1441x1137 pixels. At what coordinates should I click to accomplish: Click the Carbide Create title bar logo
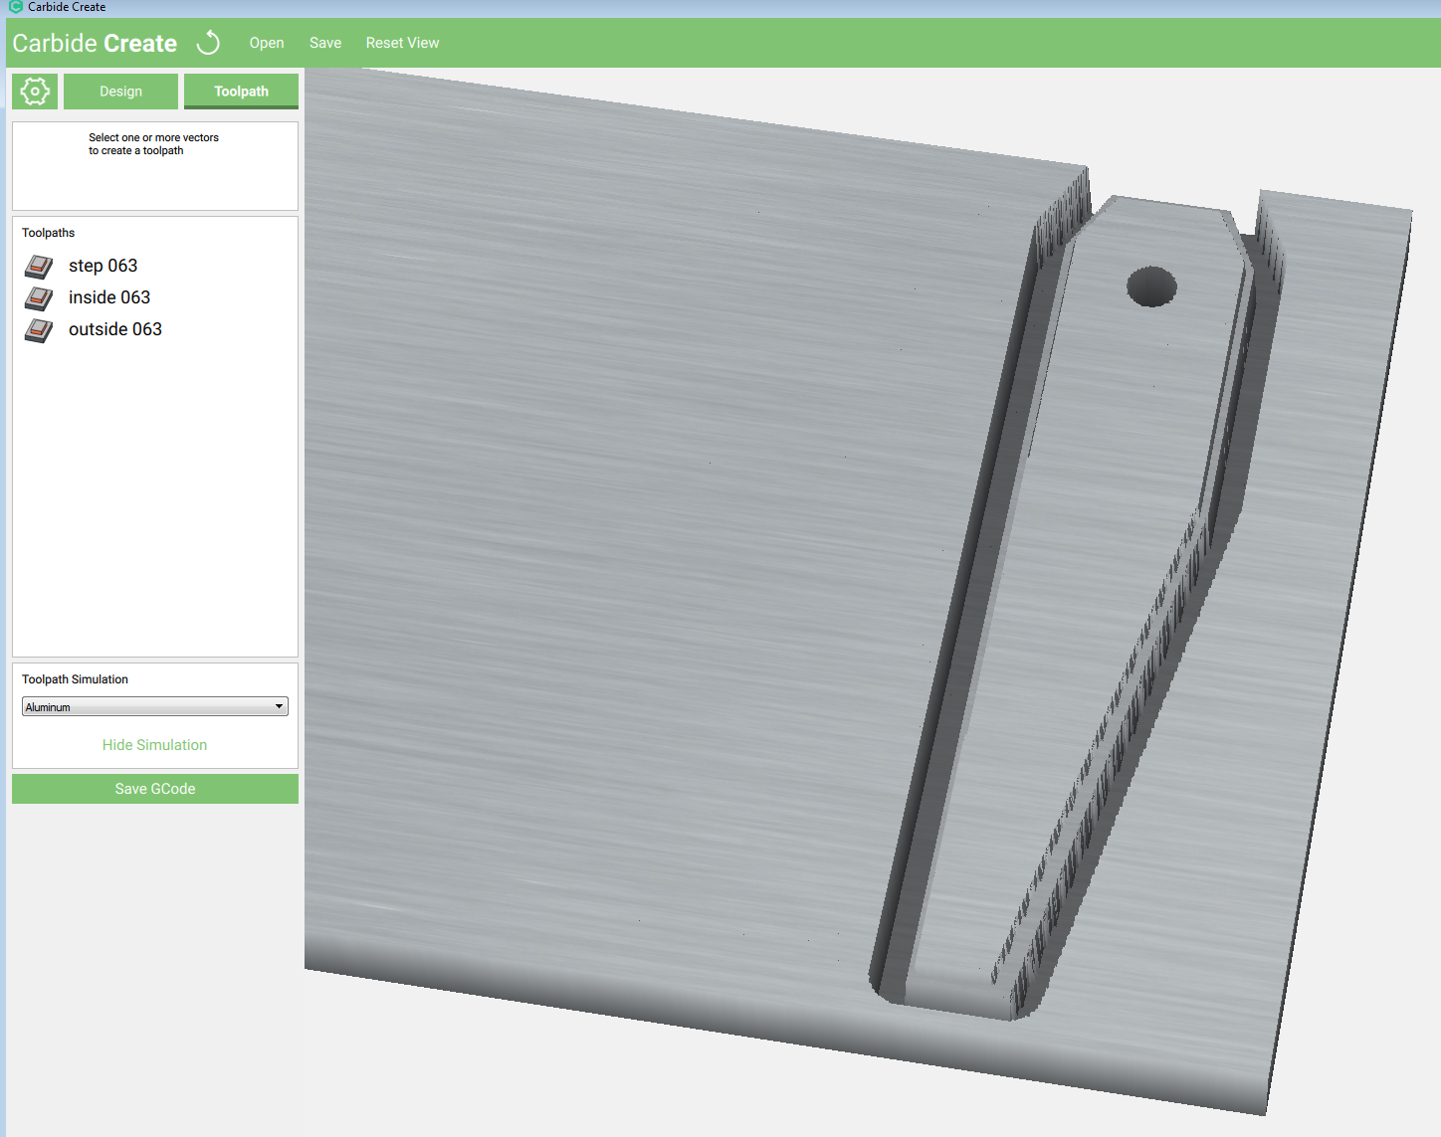tap(15, 7)
